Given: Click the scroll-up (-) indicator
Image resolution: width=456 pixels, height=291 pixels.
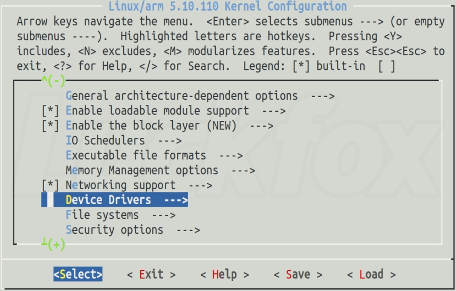Looking at the screenshot, I should 54,81.
